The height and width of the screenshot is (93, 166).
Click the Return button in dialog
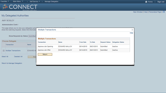click(x=45, y=54)
